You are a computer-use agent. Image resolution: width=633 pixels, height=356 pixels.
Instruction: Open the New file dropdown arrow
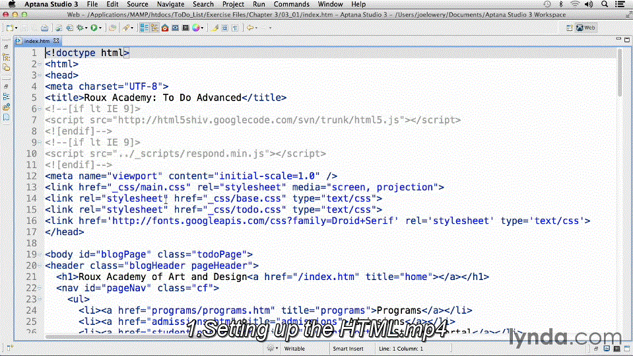(x=16, y=28)
